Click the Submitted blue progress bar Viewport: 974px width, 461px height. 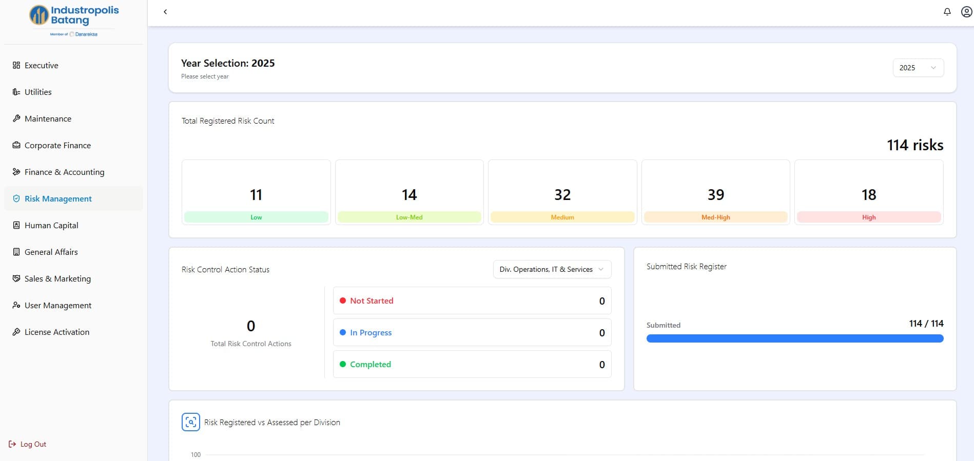coord(795,338)
